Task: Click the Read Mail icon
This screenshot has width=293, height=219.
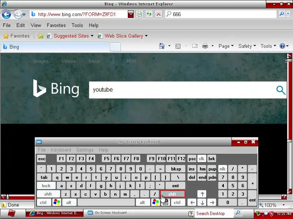Action: (x=195, y=46)
